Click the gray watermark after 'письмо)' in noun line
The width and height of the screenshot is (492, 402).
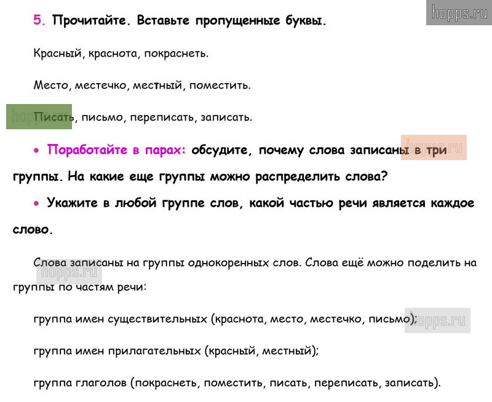coord(437,320)
